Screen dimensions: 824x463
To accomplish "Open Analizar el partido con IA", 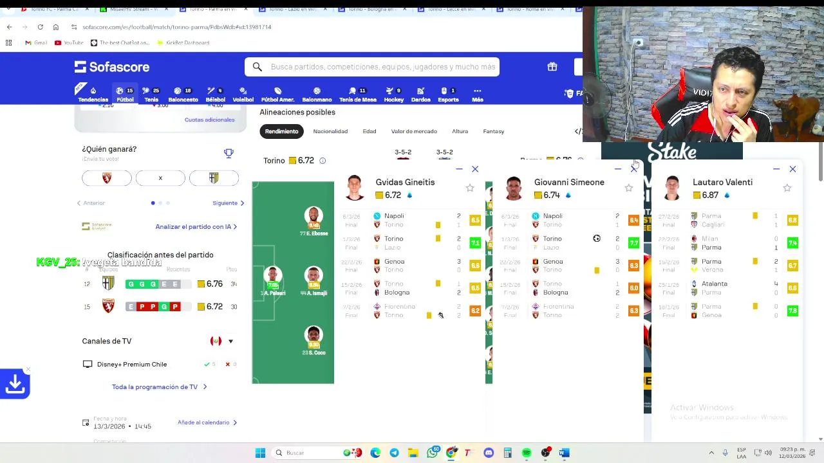I will tap(196, 227).
